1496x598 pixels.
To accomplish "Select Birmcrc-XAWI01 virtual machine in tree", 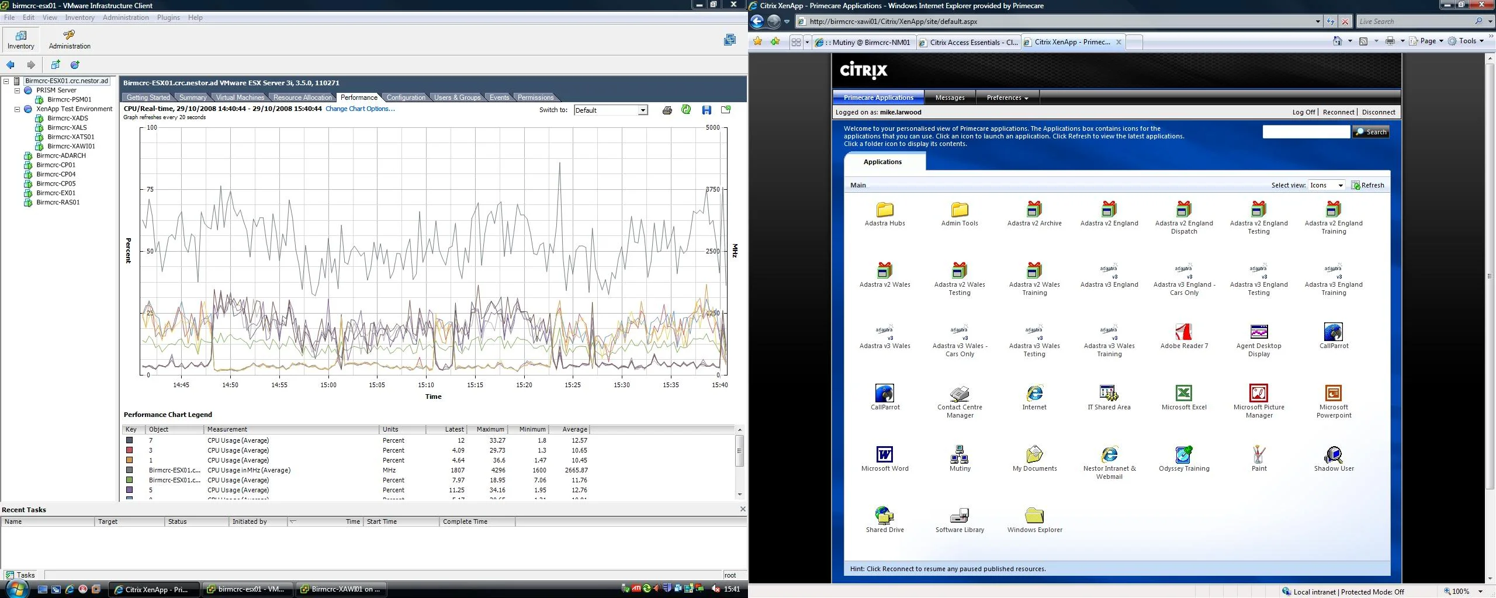I will 71,147.
